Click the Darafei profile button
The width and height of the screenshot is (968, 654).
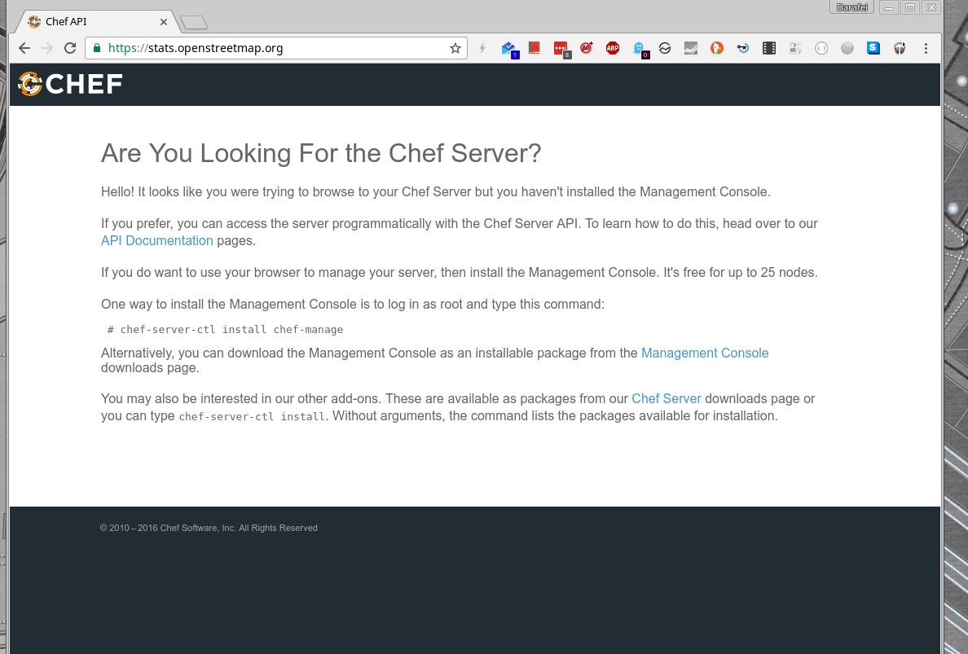(x=852, y=7)
